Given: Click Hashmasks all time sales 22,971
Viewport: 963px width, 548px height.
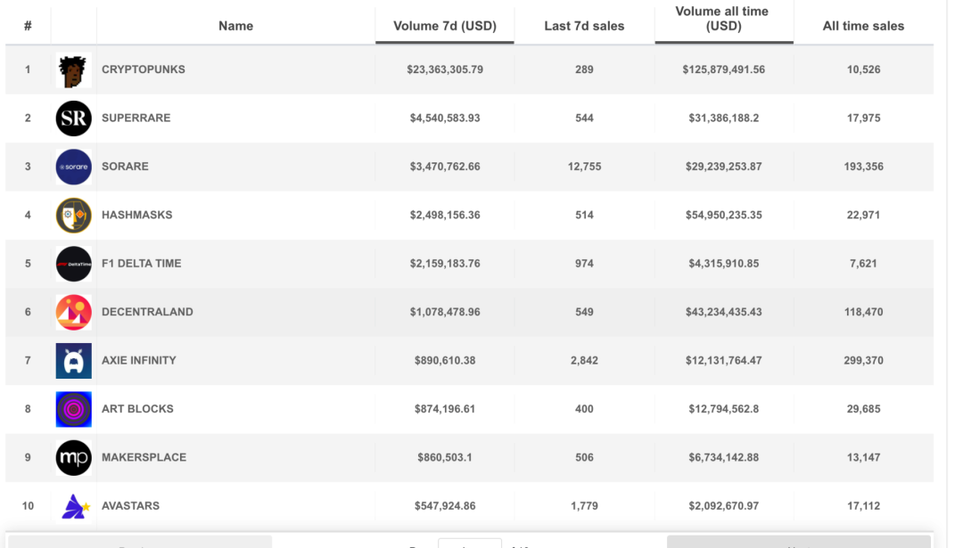Looking at the screenshot, I should click(863, 215).
